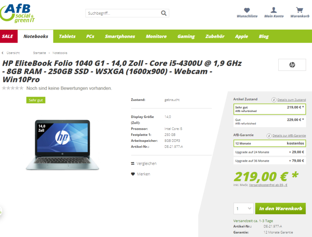Click the HP EliteBook product image

62,144
